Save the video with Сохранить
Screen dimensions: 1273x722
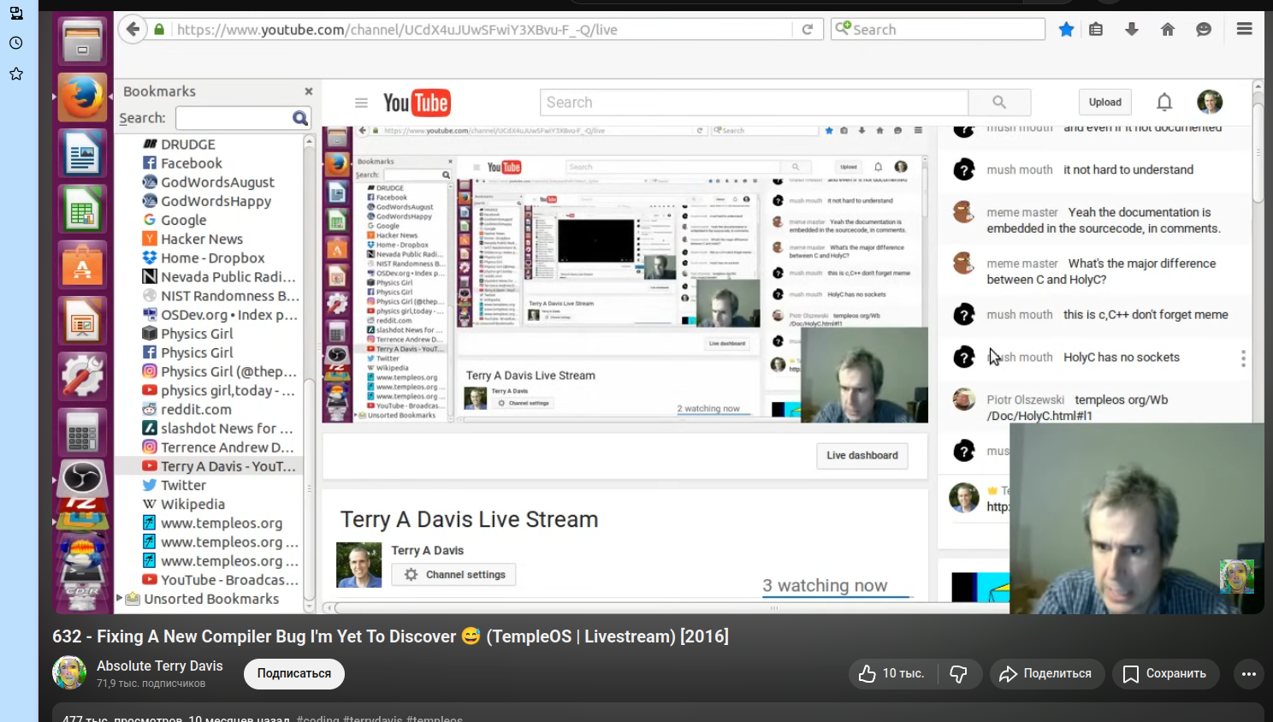pos(1166,674)
